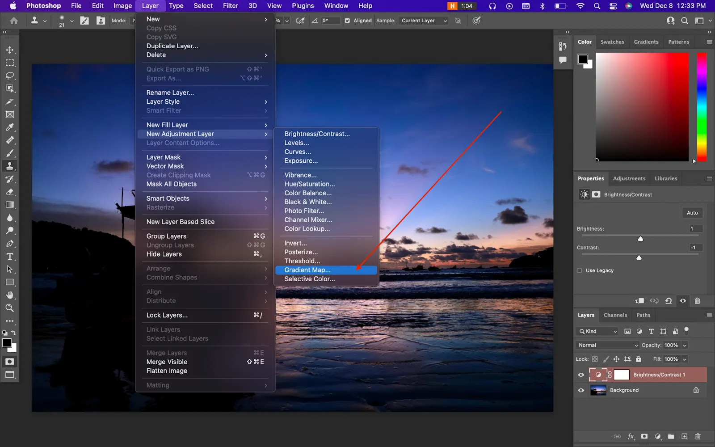715x447 pixels.
Task: Delete layer using Layers panel trash icon
Action: [698, 436]
